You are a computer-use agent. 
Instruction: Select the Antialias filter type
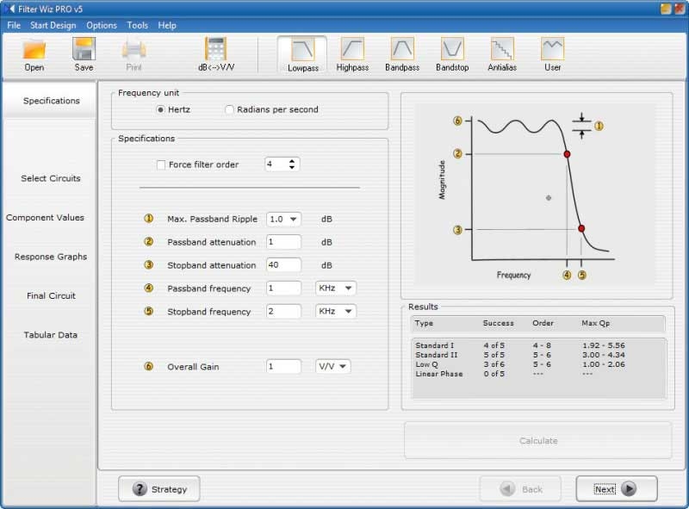pos(502,54)
